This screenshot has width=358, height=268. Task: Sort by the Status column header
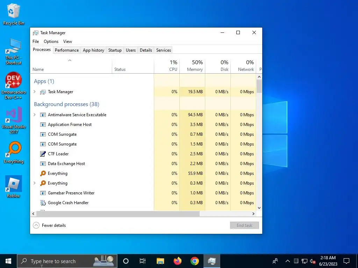click(133, 66)
